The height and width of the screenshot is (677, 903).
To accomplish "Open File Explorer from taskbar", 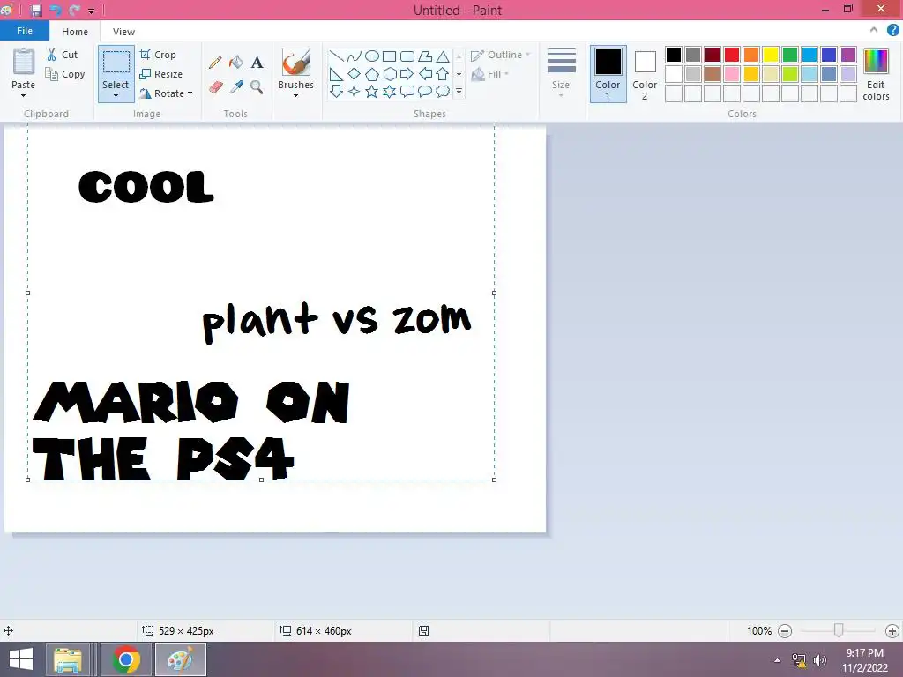I will click(x=68, y=659).
